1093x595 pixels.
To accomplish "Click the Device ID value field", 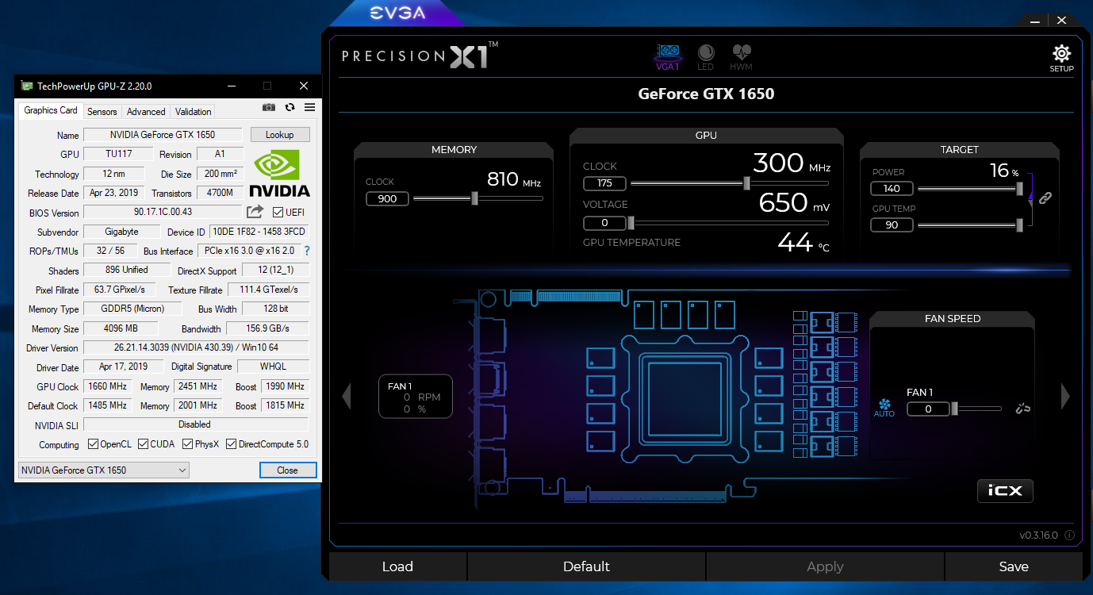I will [x=259, y=232].
